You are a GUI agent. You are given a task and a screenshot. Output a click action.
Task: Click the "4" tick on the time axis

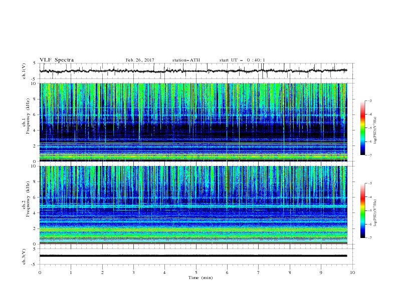tap(164, 272)
